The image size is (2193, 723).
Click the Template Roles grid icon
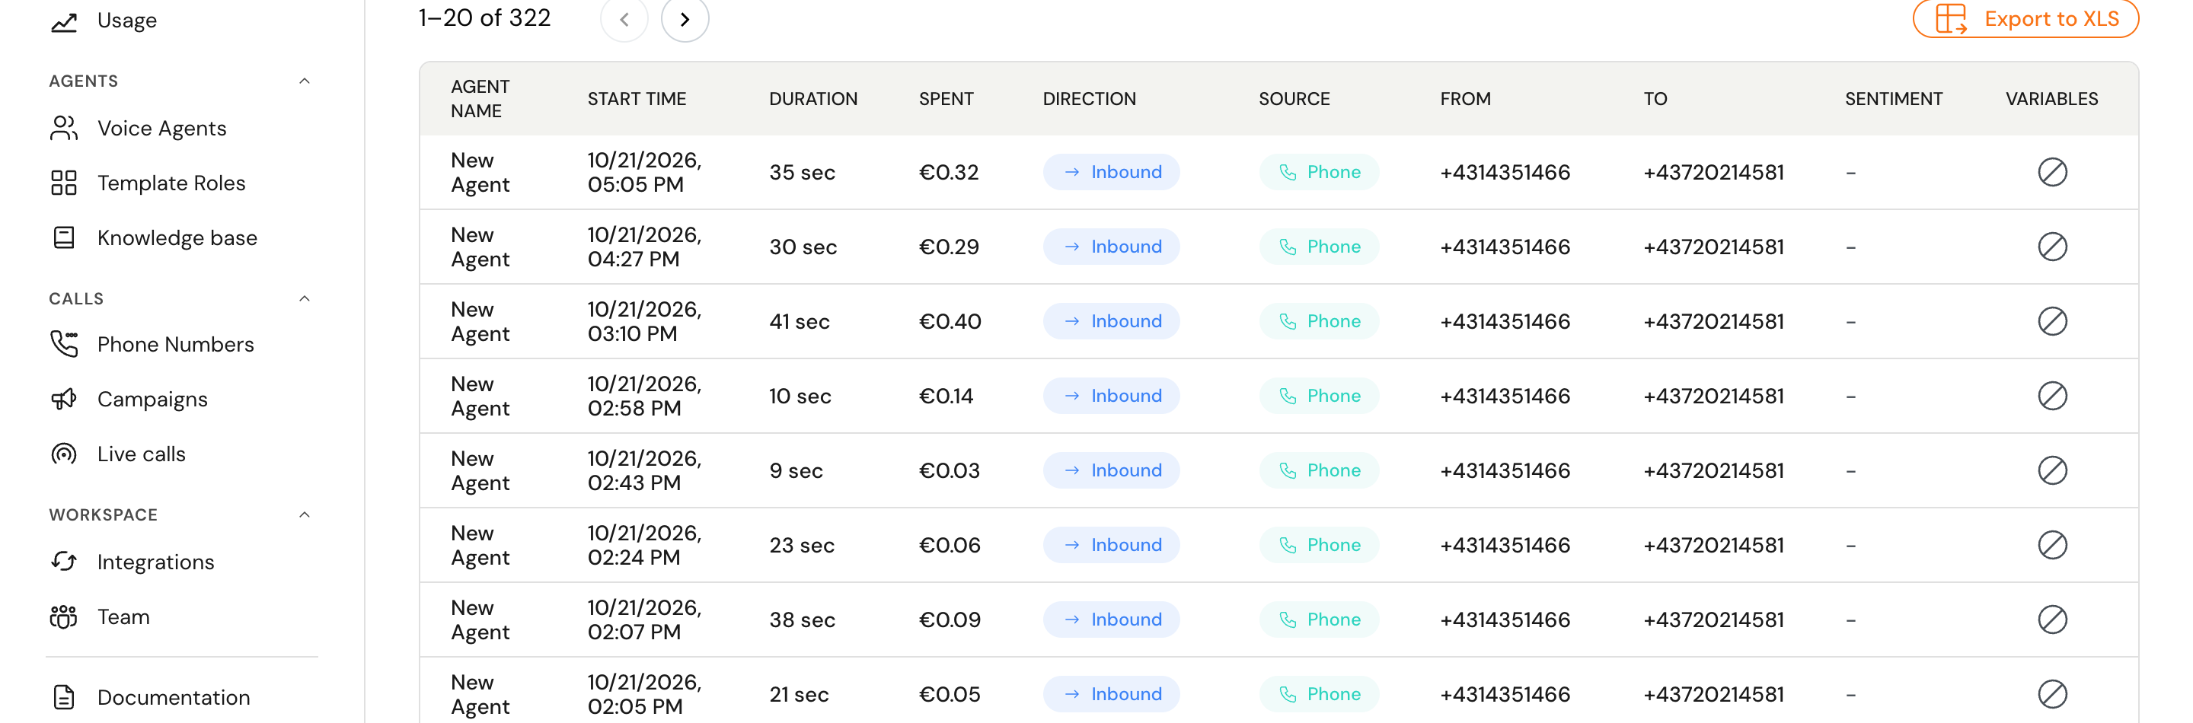[x=64, y=183]
